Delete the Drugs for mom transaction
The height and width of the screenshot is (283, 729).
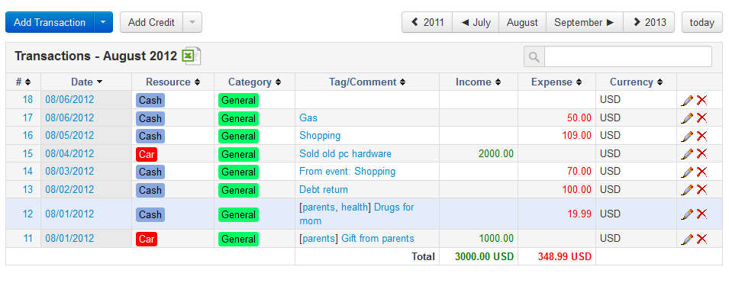click(x=702, y=214)
